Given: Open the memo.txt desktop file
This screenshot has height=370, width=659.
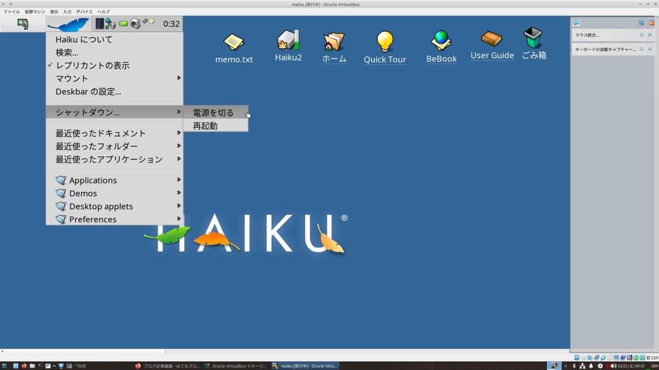Looking at the screenshot, I should 234,48.
